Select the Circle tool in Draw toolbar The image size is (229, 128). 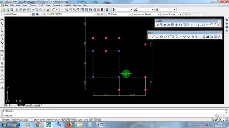(173, 37)
